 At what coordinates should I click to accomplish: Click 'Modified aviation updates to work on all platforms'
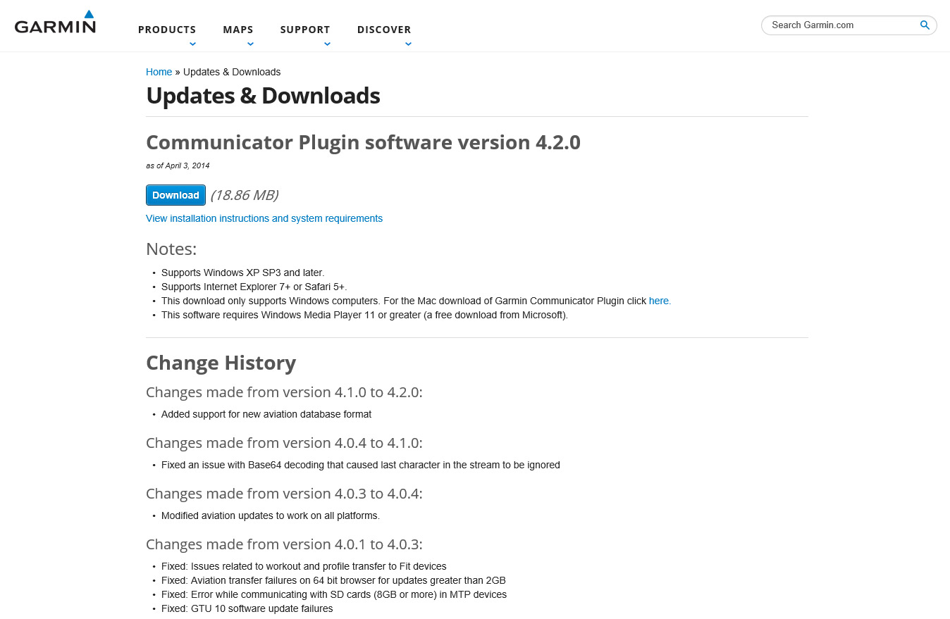tap(271, 515)
